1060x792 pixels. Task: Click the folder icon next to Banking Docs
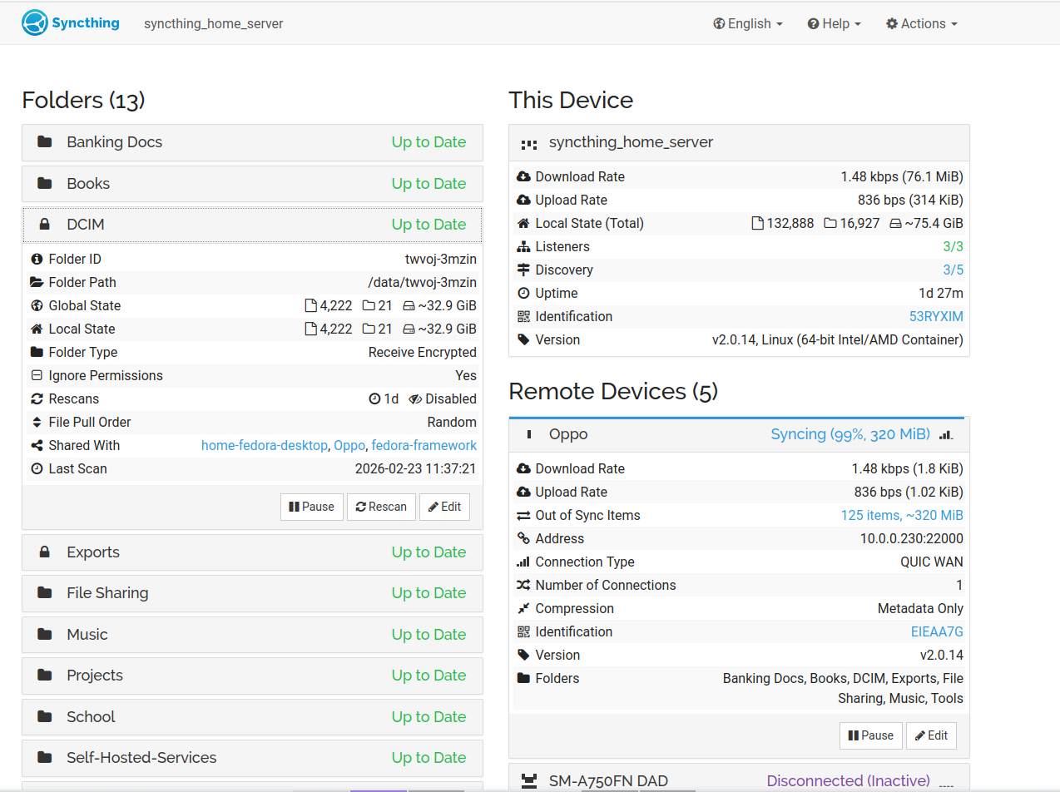pos(45,142)
